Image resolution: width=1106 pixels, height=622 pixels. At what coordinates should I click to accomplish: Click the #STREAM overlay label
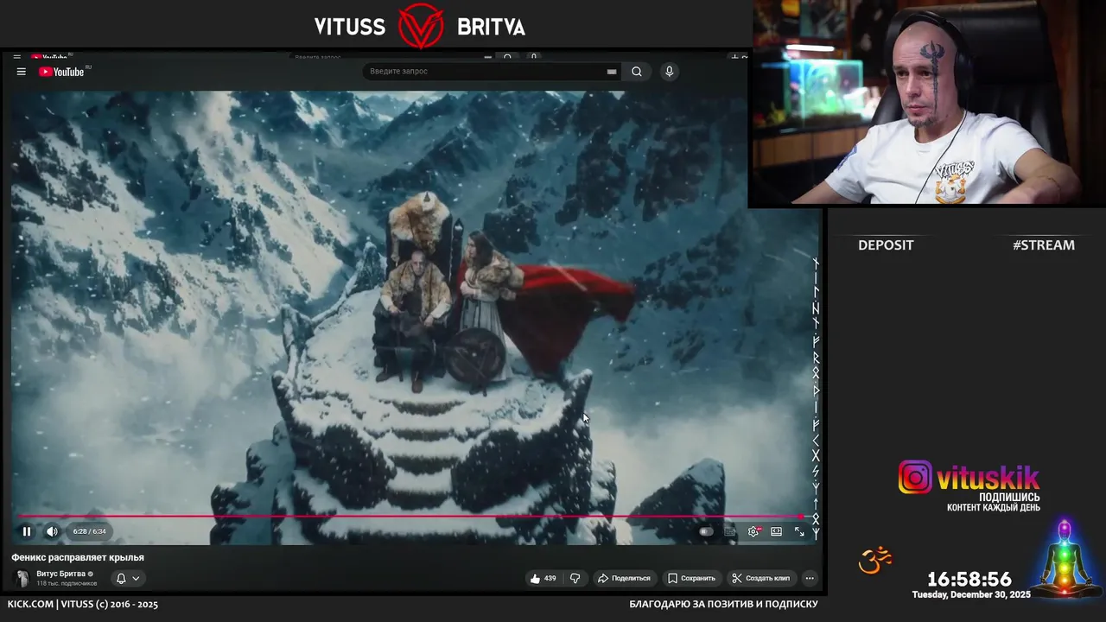1044,245
